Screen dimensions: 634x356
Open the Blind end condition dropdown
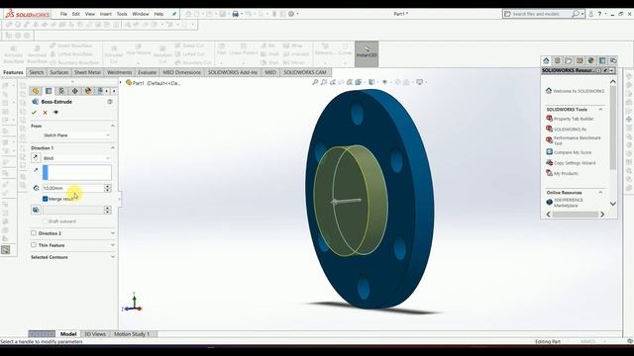tap(77, 158)
